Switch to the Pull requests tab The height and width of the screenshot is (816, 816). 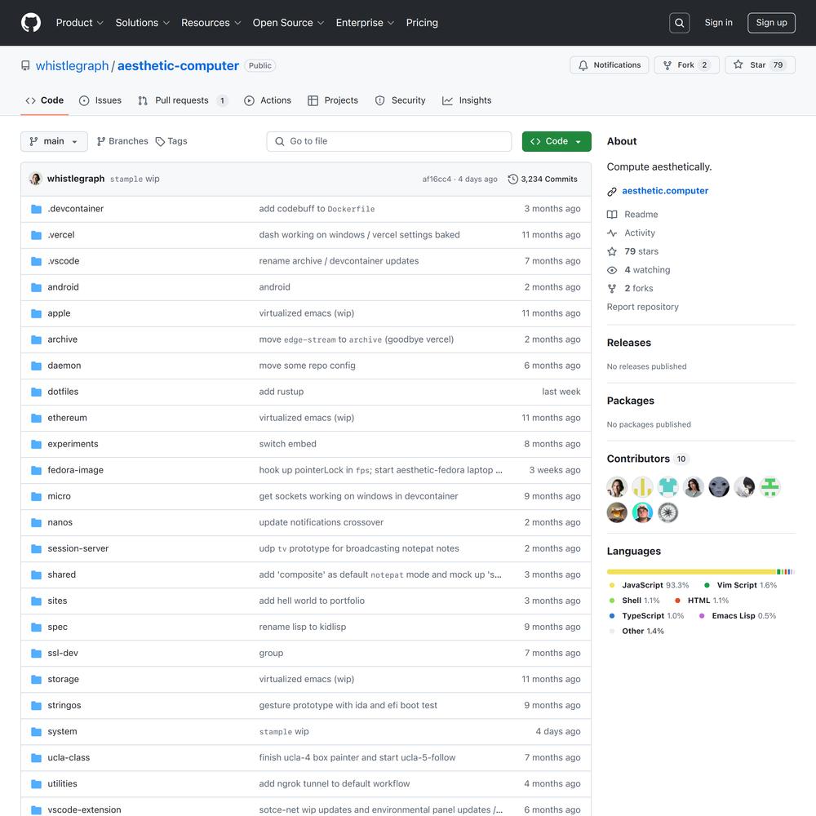tap(183, 100)
